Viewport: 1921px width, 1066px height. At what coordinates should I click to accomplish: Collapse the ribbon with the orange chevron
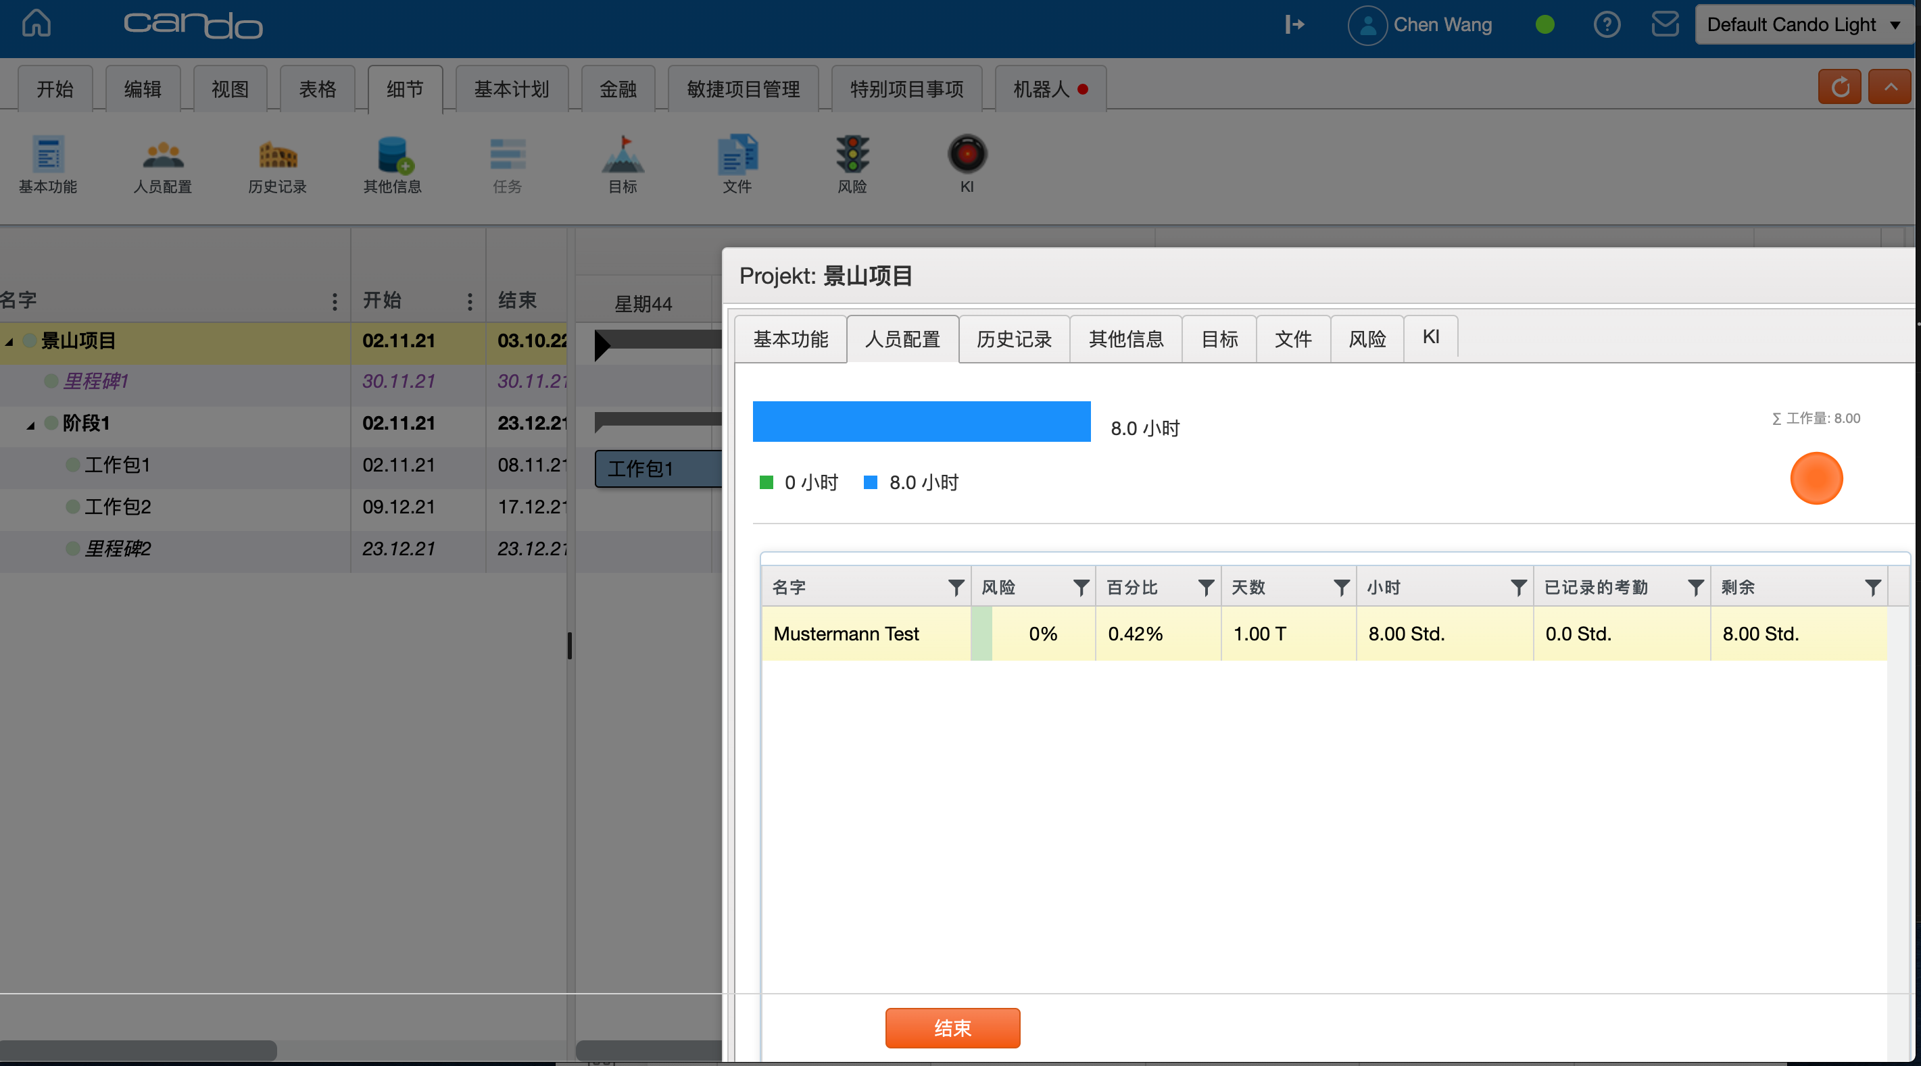pos(1891,87)
